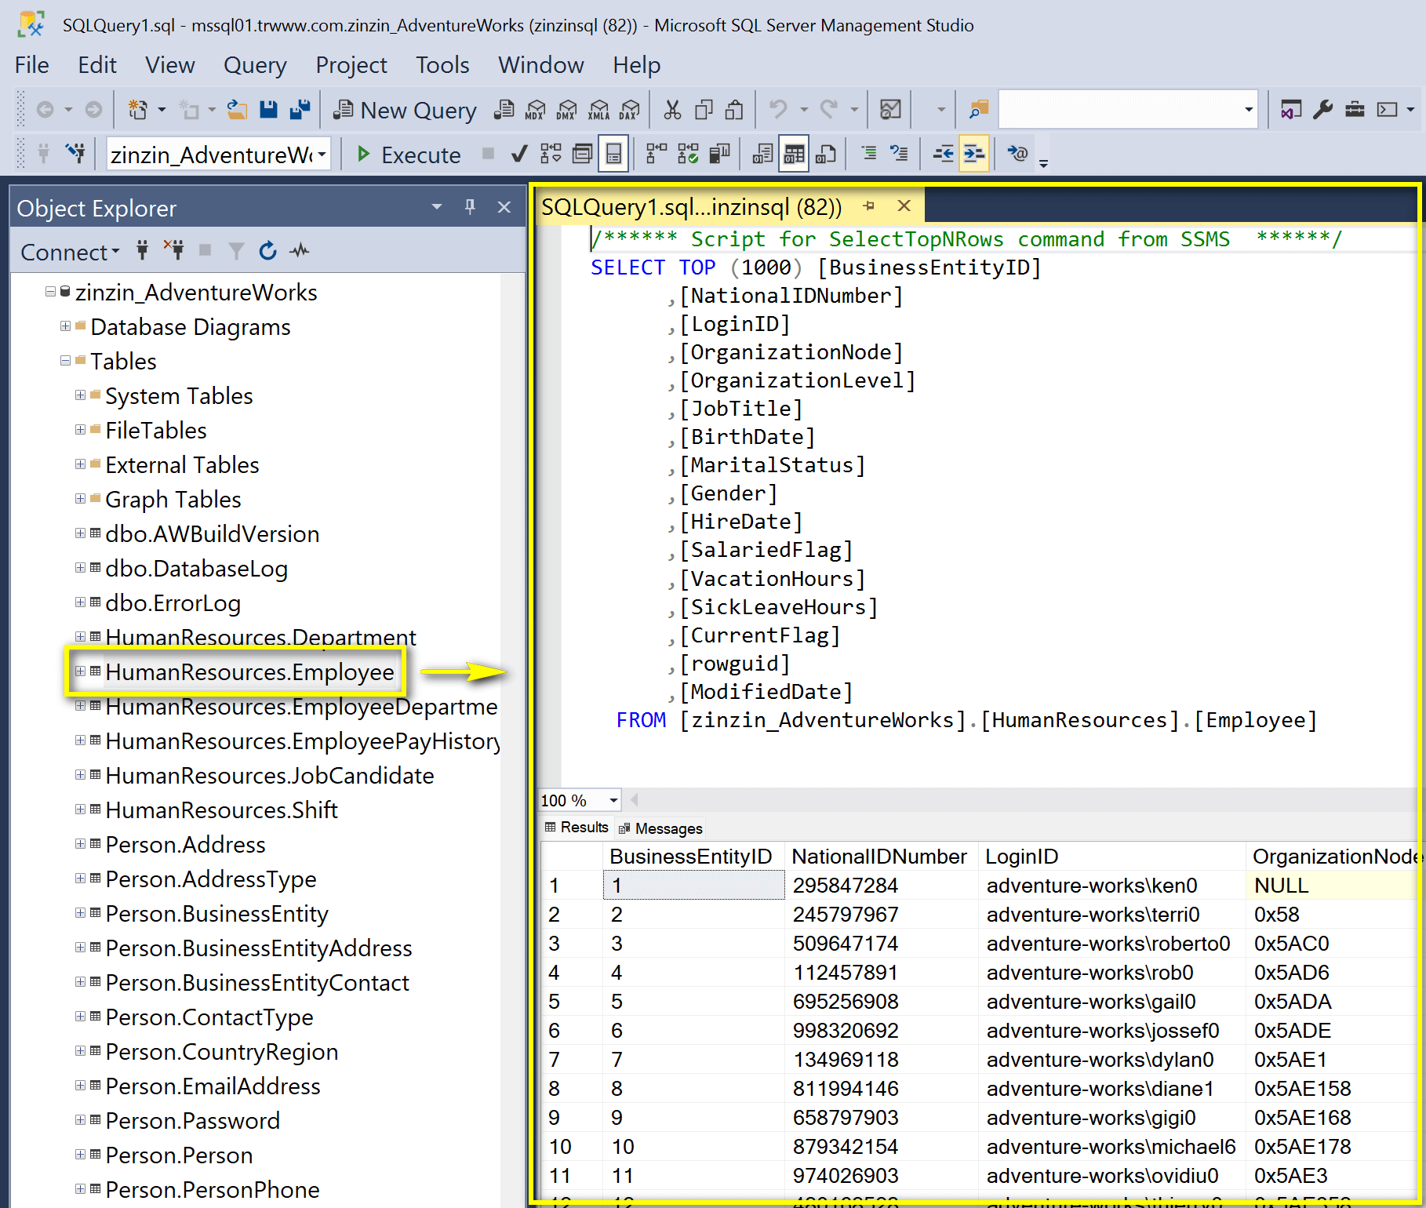Switch to the Results tab
1426x1208 pixels.
click(577, 828)
